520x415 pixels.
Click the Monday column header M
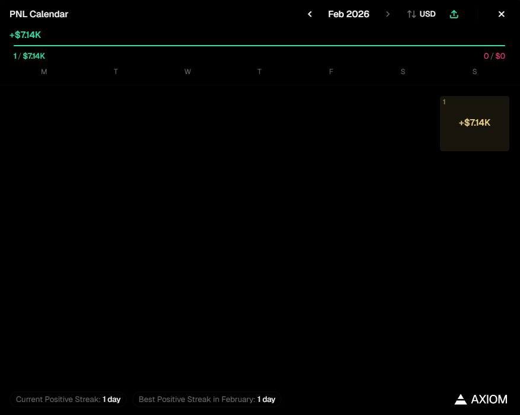coord(44,72)
